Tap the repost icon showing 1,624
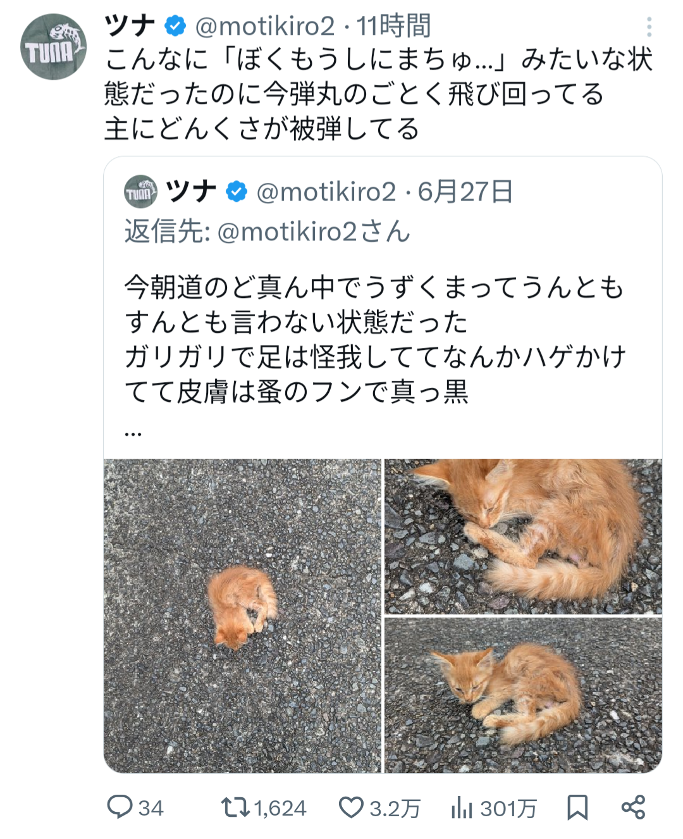This screenshot has height=839, width=683. [x=235, y=807]
